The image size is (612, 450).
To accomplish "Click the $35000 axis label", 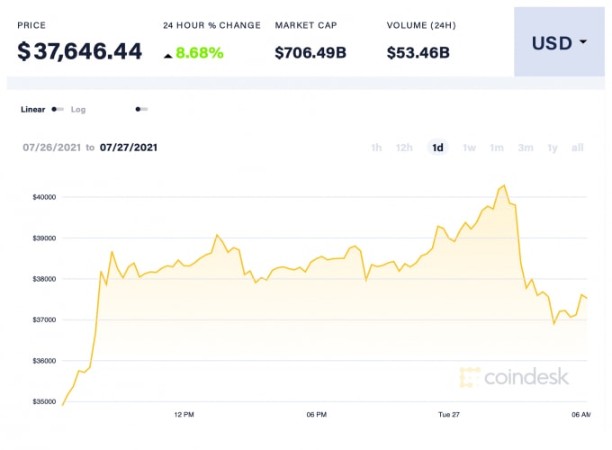I will [44, 401].
